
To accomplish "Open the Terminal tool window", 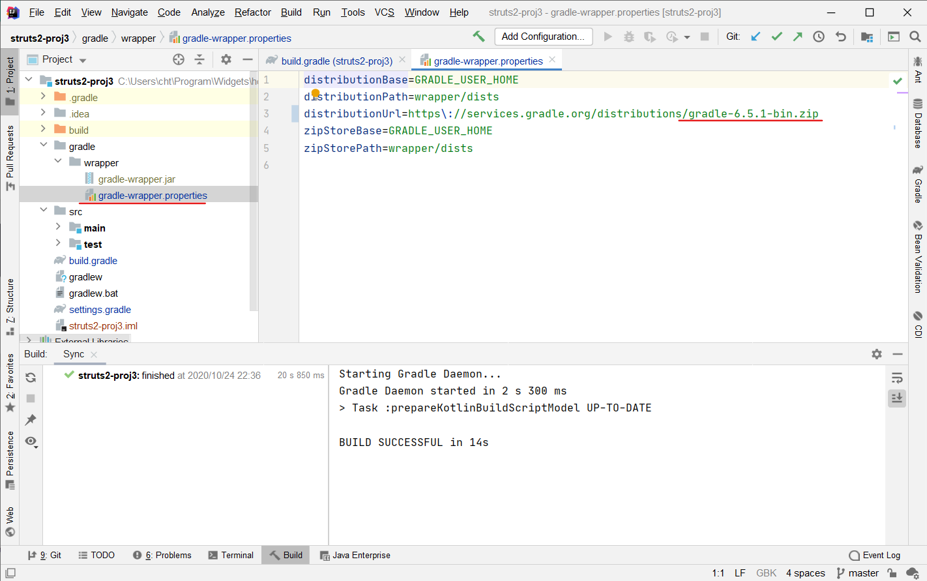I will click(231, 555).
